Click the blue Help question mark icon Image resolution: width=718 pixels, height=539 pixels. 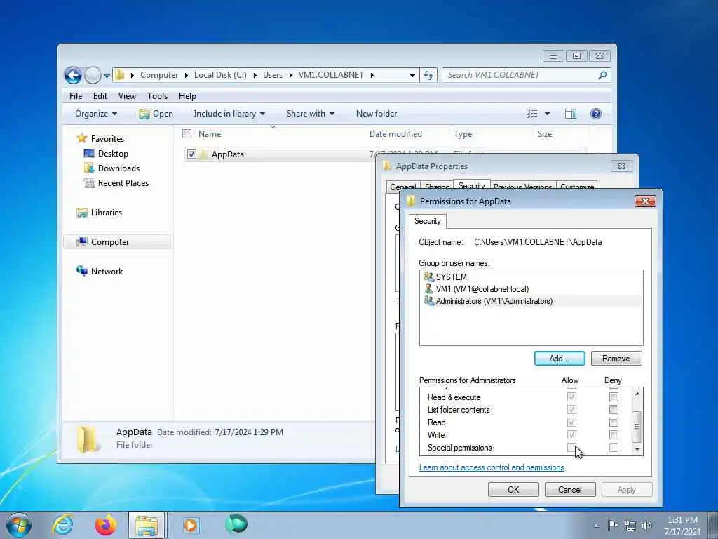pyautogui.click(x=596, y=114)
